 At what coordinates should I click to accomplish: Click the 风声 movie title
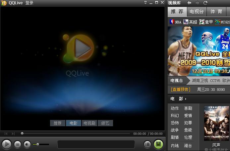(216, 145)
